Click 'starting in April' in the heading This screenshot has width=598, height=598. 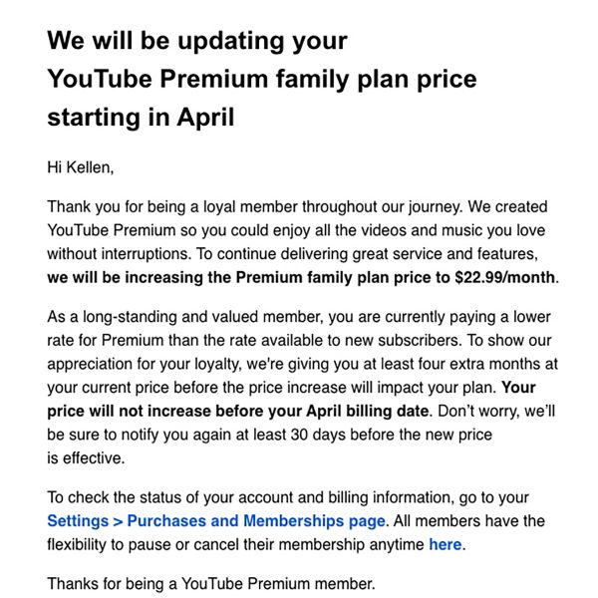[x=141, y=118]
